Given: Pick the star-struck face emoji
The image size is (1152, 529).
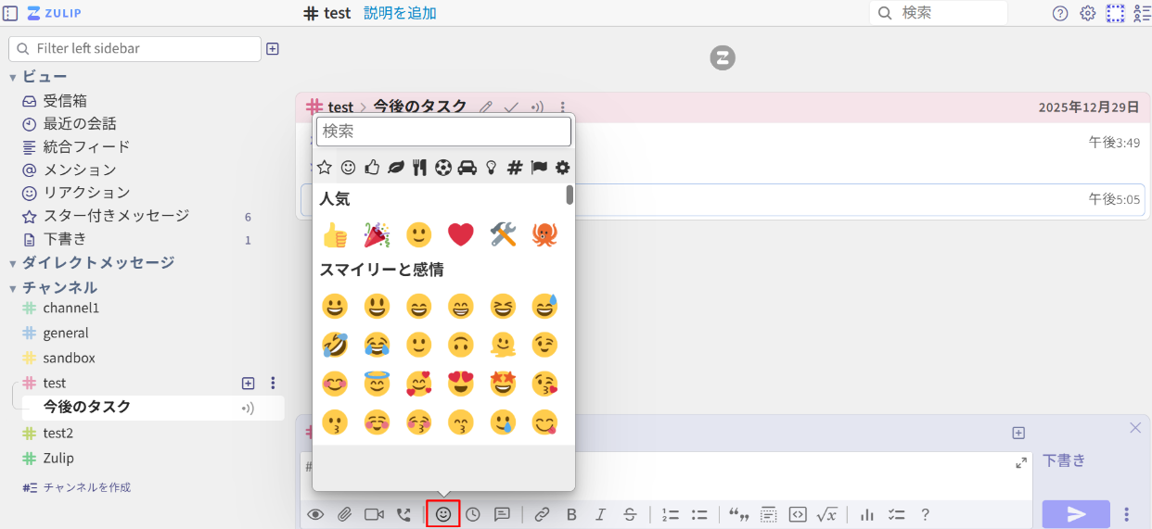Looking at the screenshot, I should click(x=503, y=384).
